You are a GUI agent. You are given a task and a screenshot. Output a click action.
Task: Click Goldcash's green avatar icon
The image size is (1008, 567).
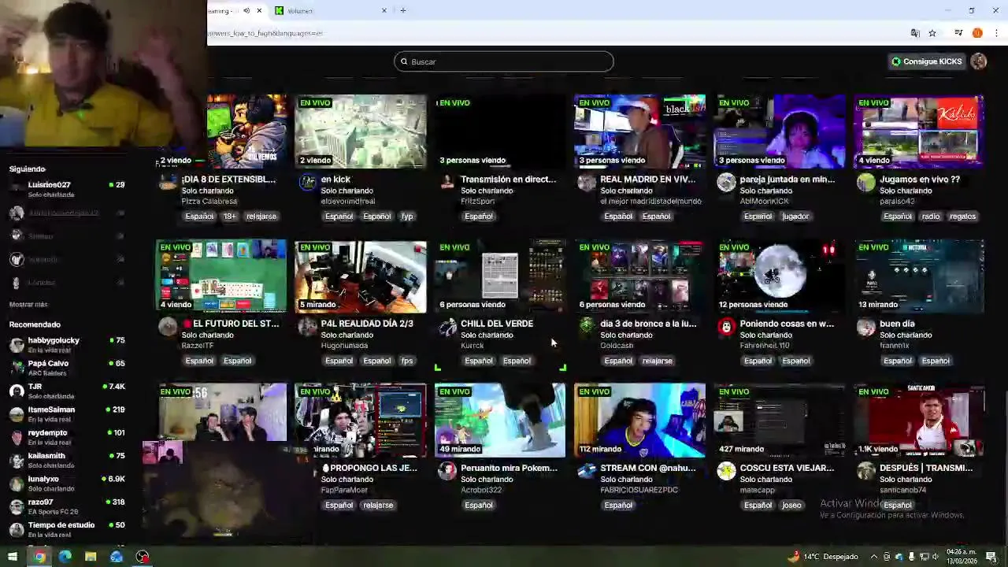[587, 326]
